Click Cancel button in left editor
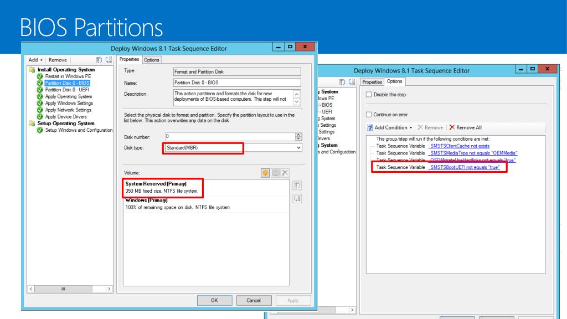 point(254,301)
